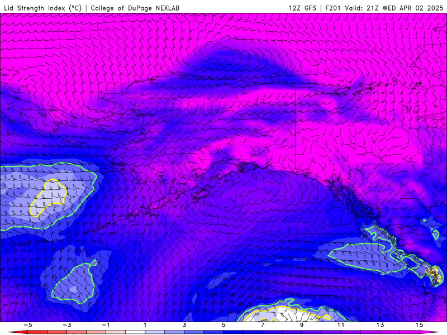Image resolution: width=447 pixels, height=335 pixels.
Task: Click the "12Z GFS" model label
Action: click(302, 8)
